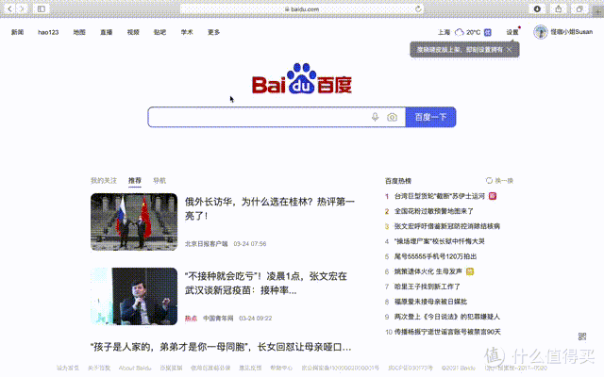This screenshot has width=604, height=377.
Task: Click the Baidu search text box
Action: (258, 117)
